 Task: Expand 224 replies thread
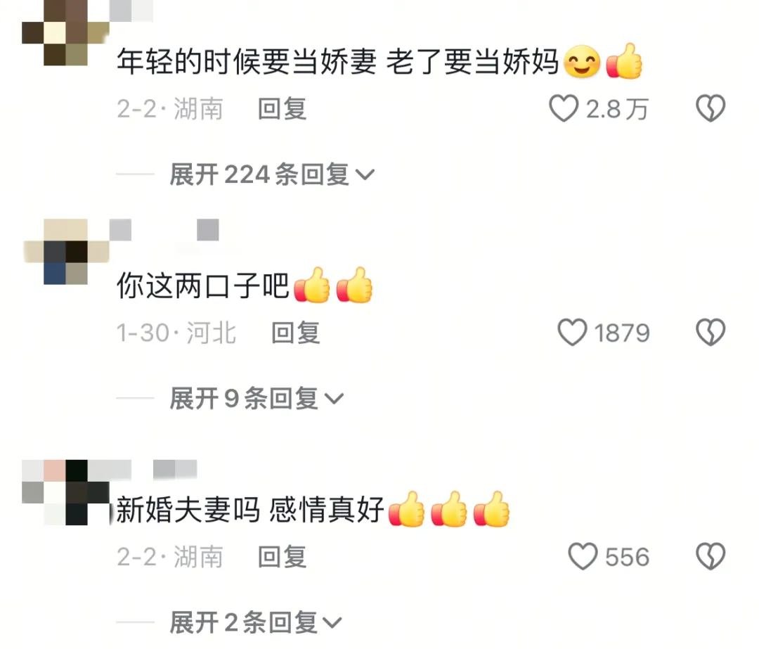point(271,174)
